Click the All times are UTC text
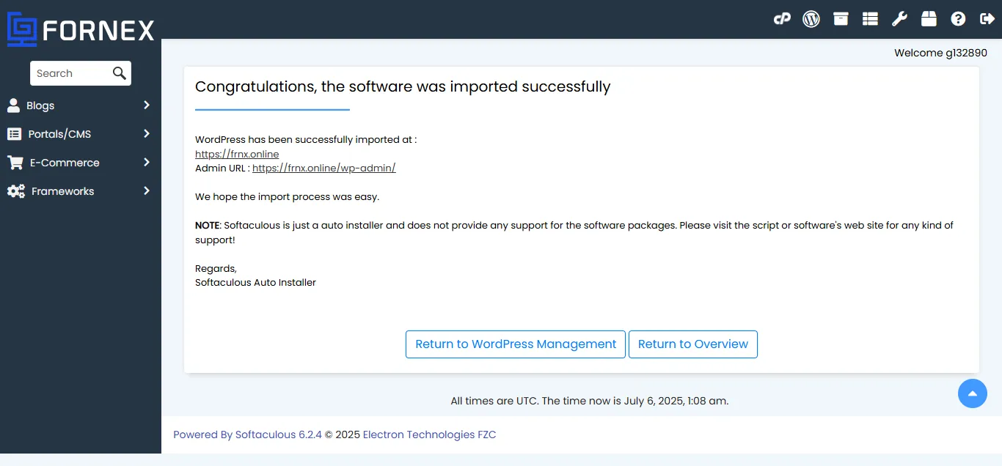The height and width of the screenshot is (466, 1002). [x=590, y=401]
